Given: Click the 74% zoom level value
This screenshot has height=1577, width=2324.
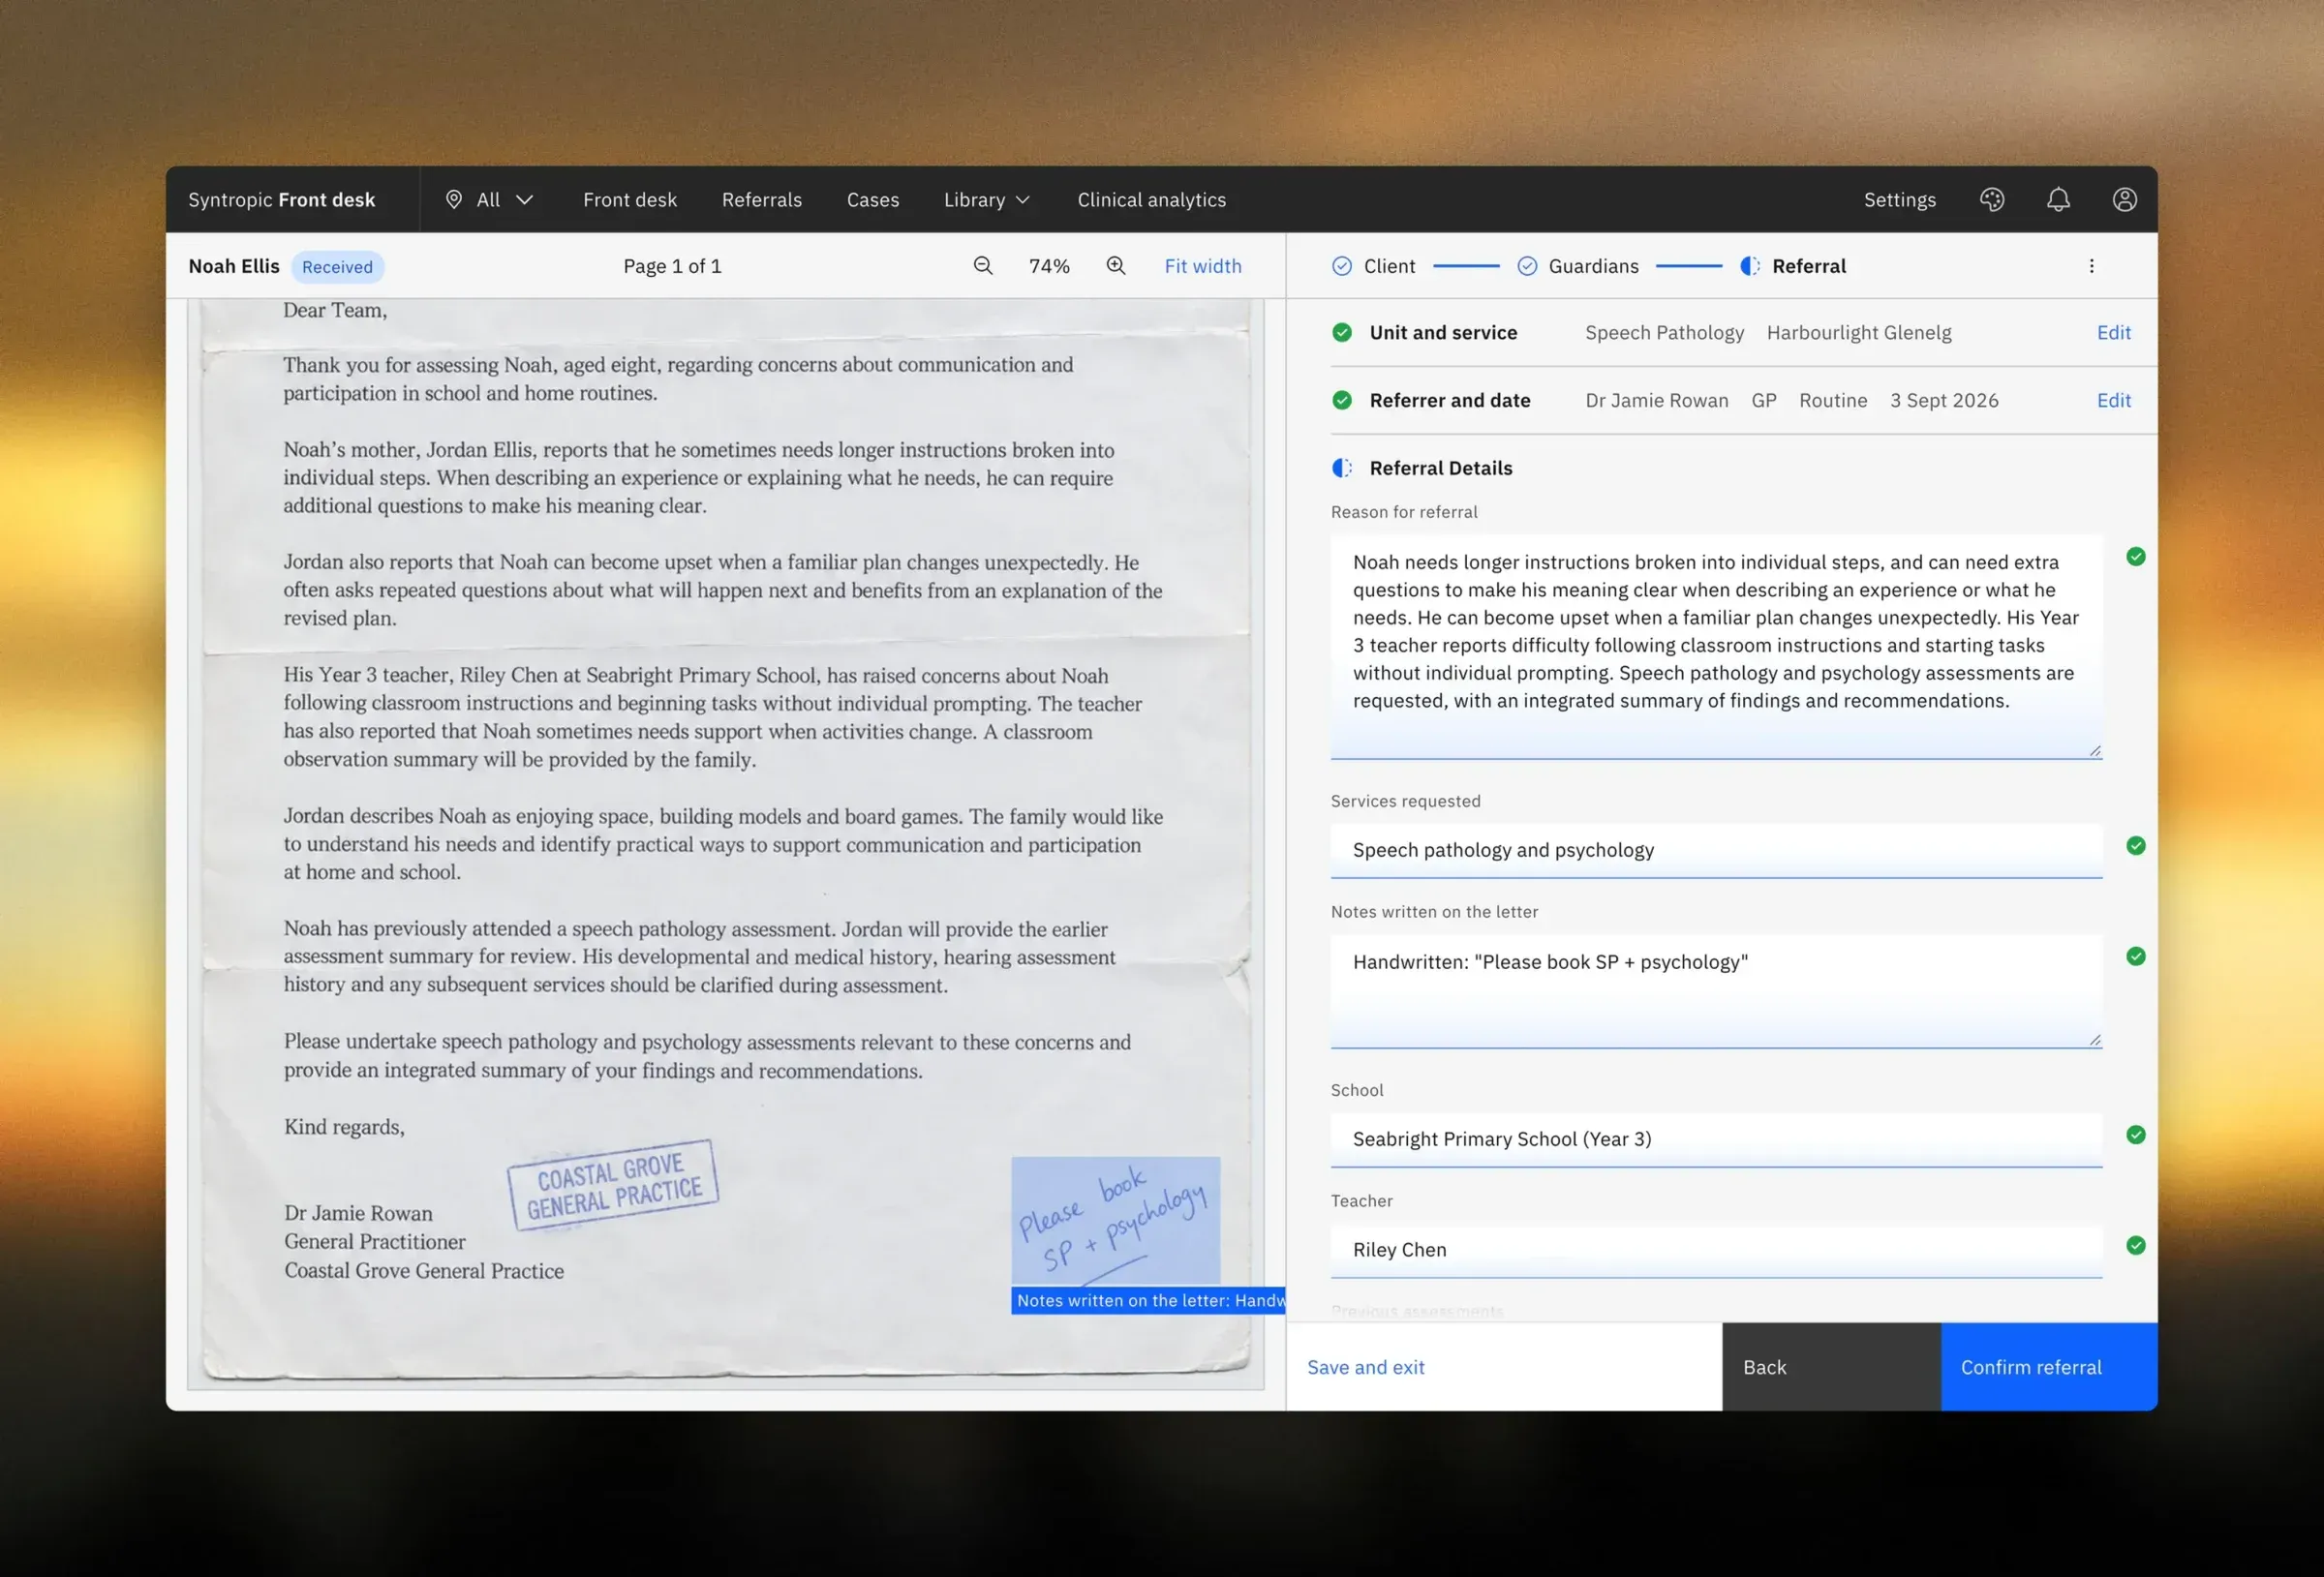Looking at the screenshot, I should [1049, 266].
